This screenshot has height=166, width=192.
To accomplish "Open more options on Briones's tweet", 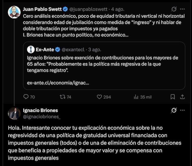I will [x=182, y=110].
